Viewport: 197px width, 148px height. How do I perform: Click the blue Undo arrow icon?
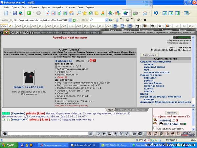(x=156, y=13)
